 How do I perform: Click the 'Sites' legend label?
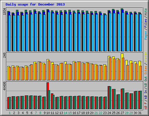point(146,70)
